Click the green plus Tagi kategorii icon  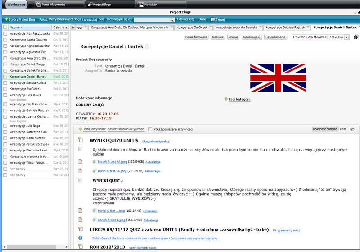(226, 99)
